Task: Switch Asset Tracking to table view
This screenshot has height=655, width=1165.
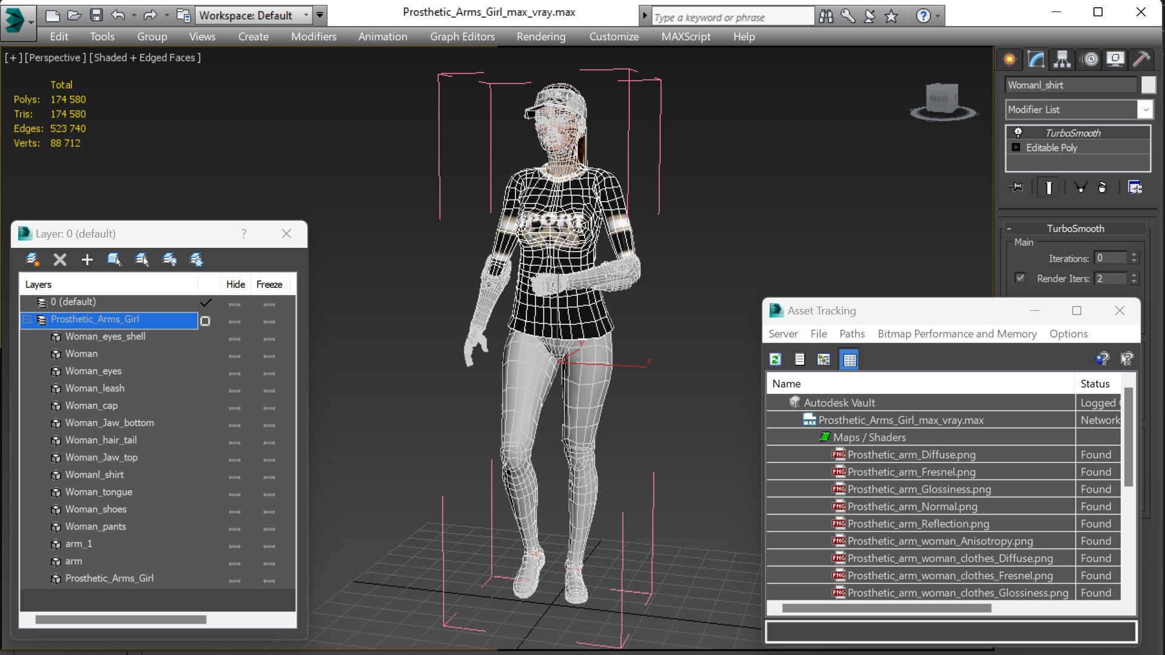Action: pos(849,359)
